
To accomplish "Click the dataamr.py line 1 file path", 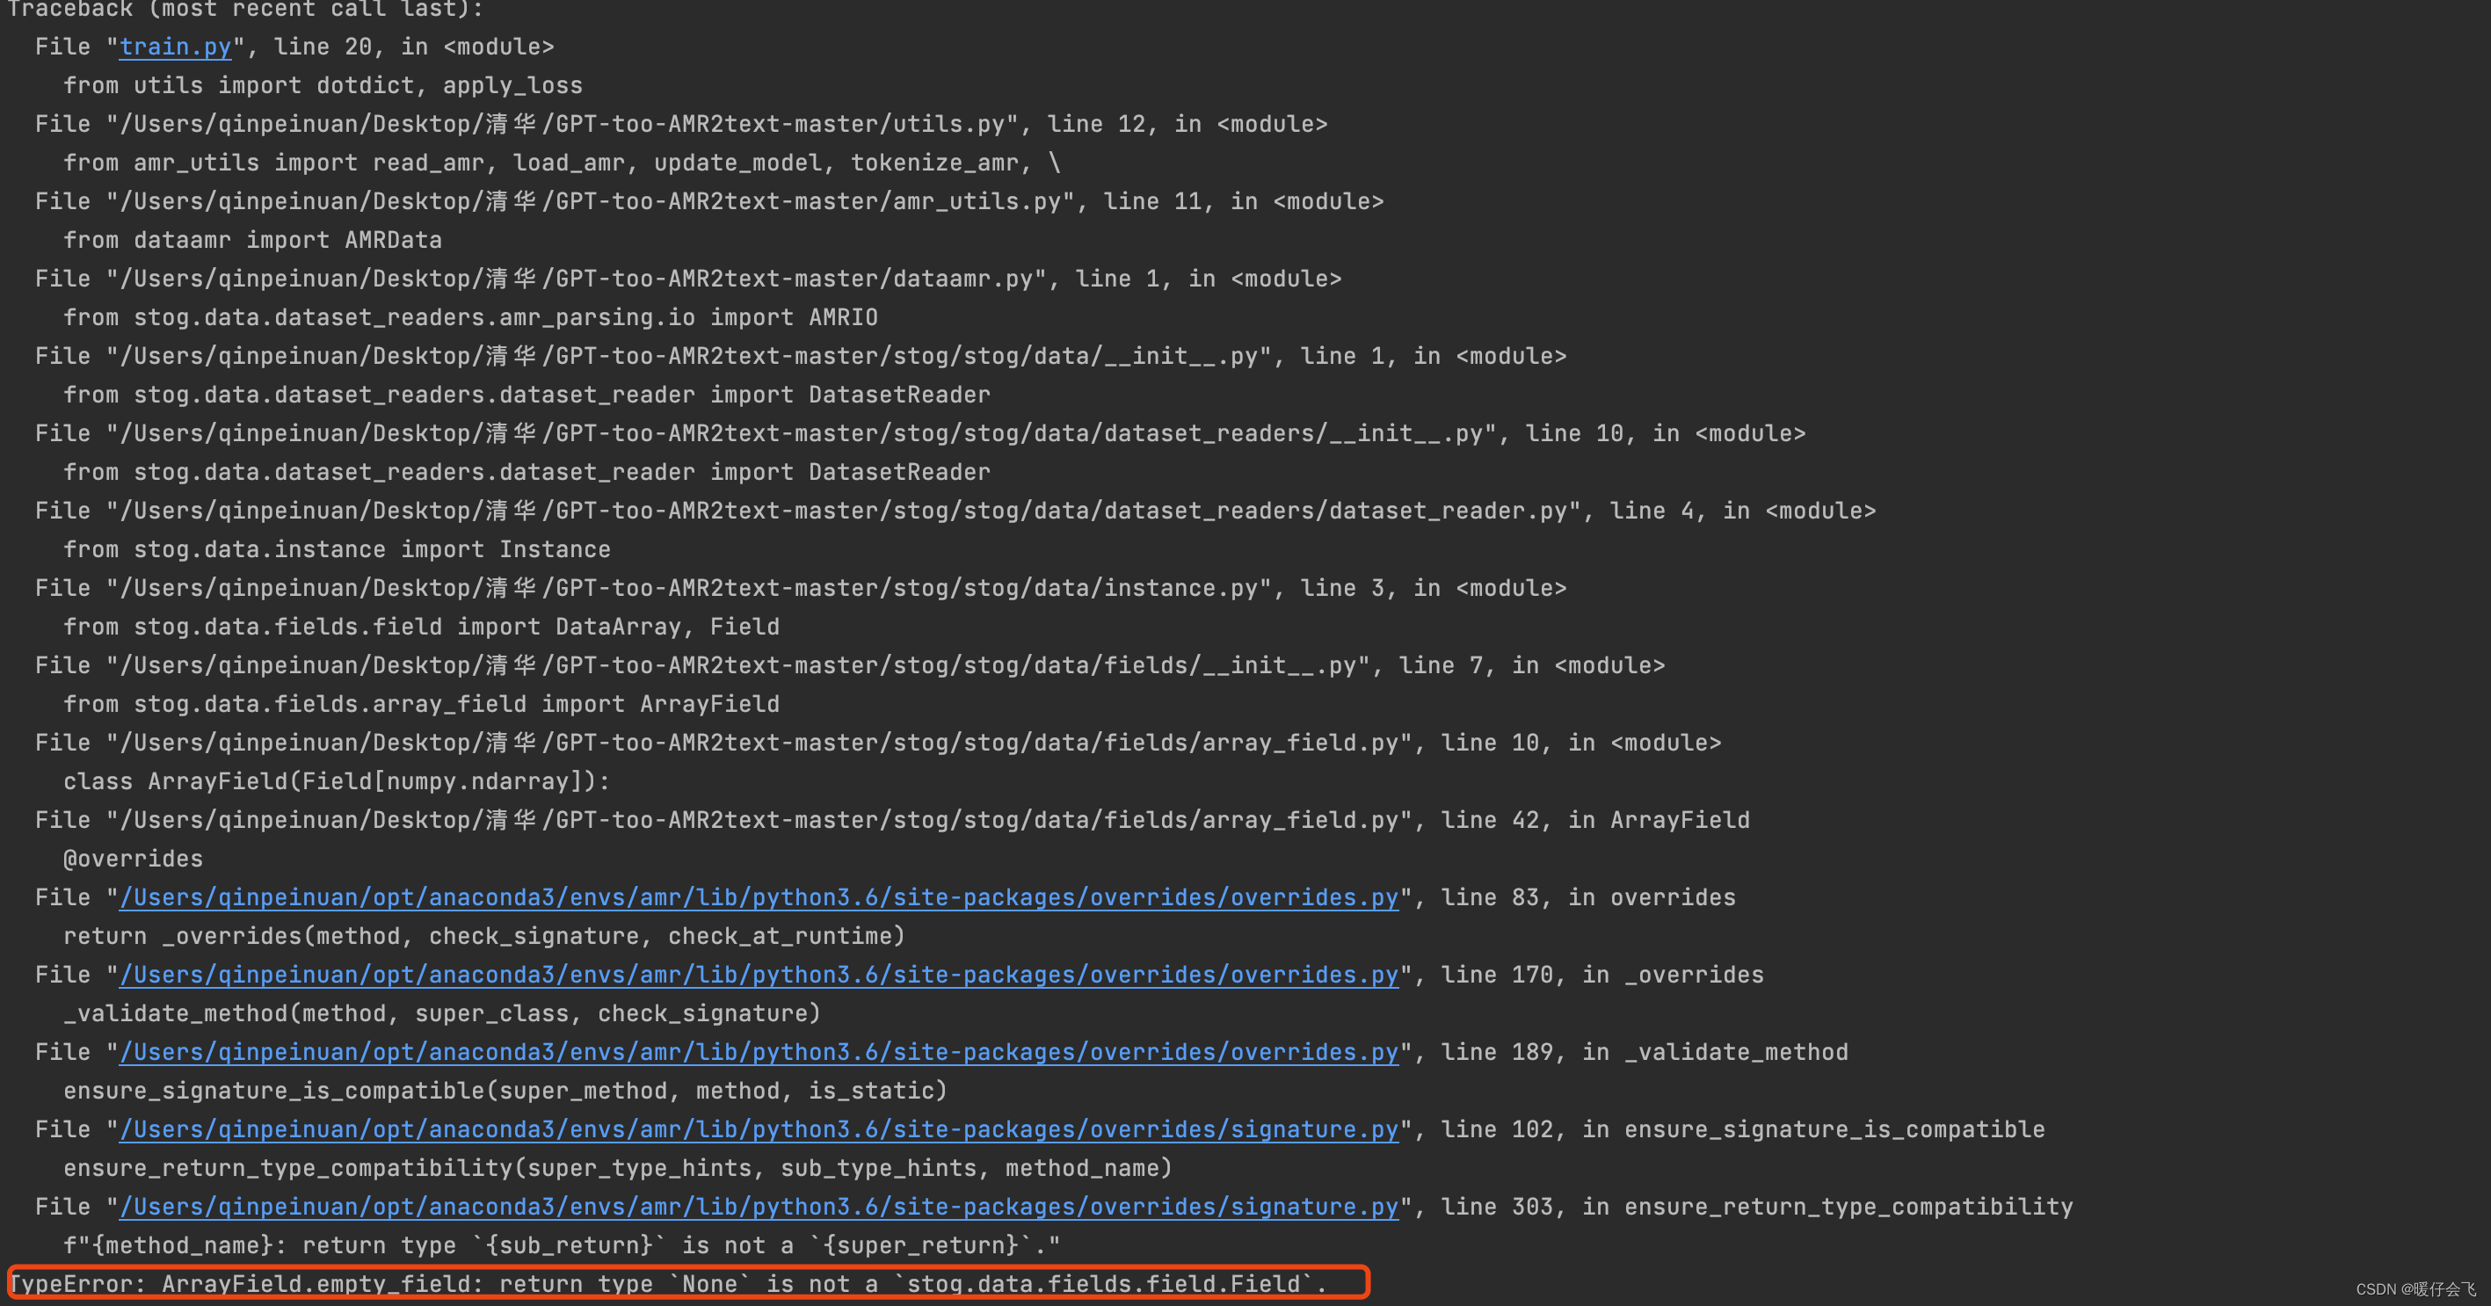I will click(x=577, y=279).
